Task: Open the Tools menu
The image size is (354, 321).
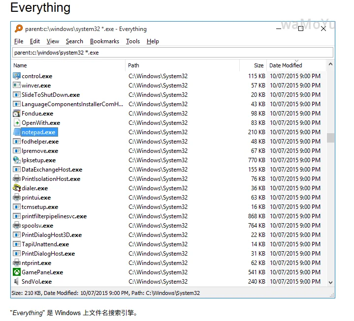Action: (x=133, y=41)
